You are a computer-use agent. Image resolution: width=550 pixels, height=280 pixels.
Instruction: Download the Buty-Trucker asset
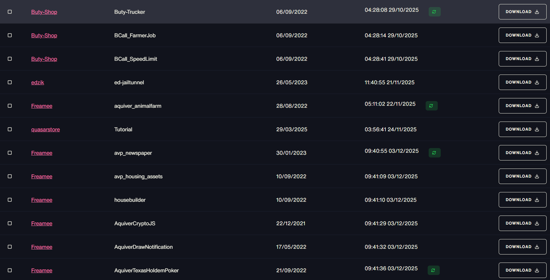[523, 12]
